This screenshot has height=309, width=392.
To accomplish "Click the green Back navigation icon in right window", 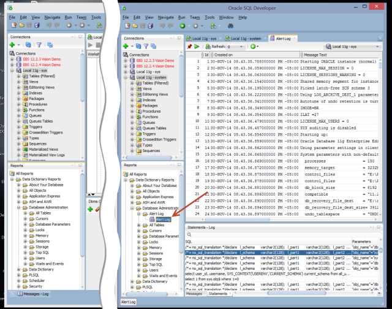I will click(x=183, y=26).
